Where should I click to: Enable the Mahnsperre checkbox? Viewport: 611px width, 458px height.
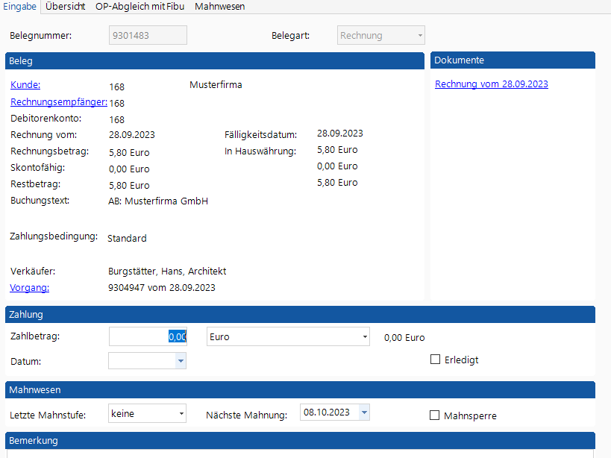(435, 415)
